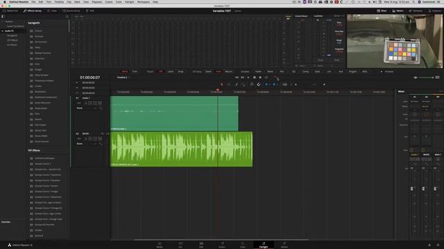Enable Latch automation mode
Screen dimensions: 444x249
click(171, 71)
